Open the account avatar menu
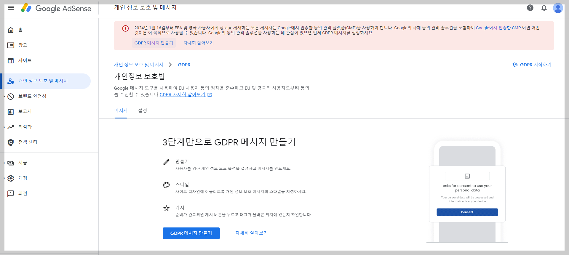 558,8
